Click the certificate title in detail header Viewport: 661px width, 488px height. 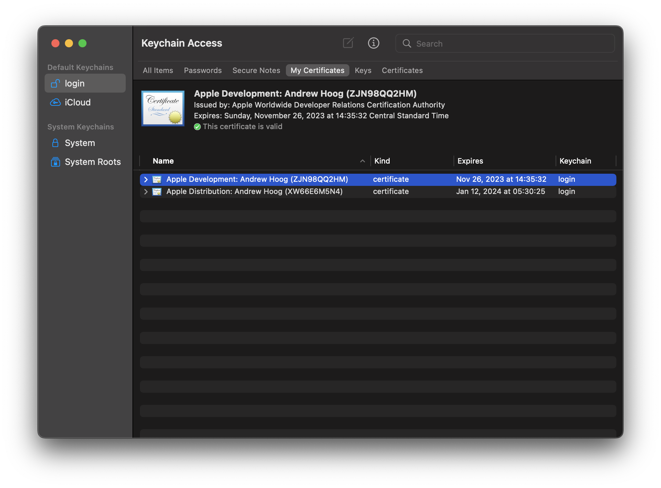click(x=305, y=94)
